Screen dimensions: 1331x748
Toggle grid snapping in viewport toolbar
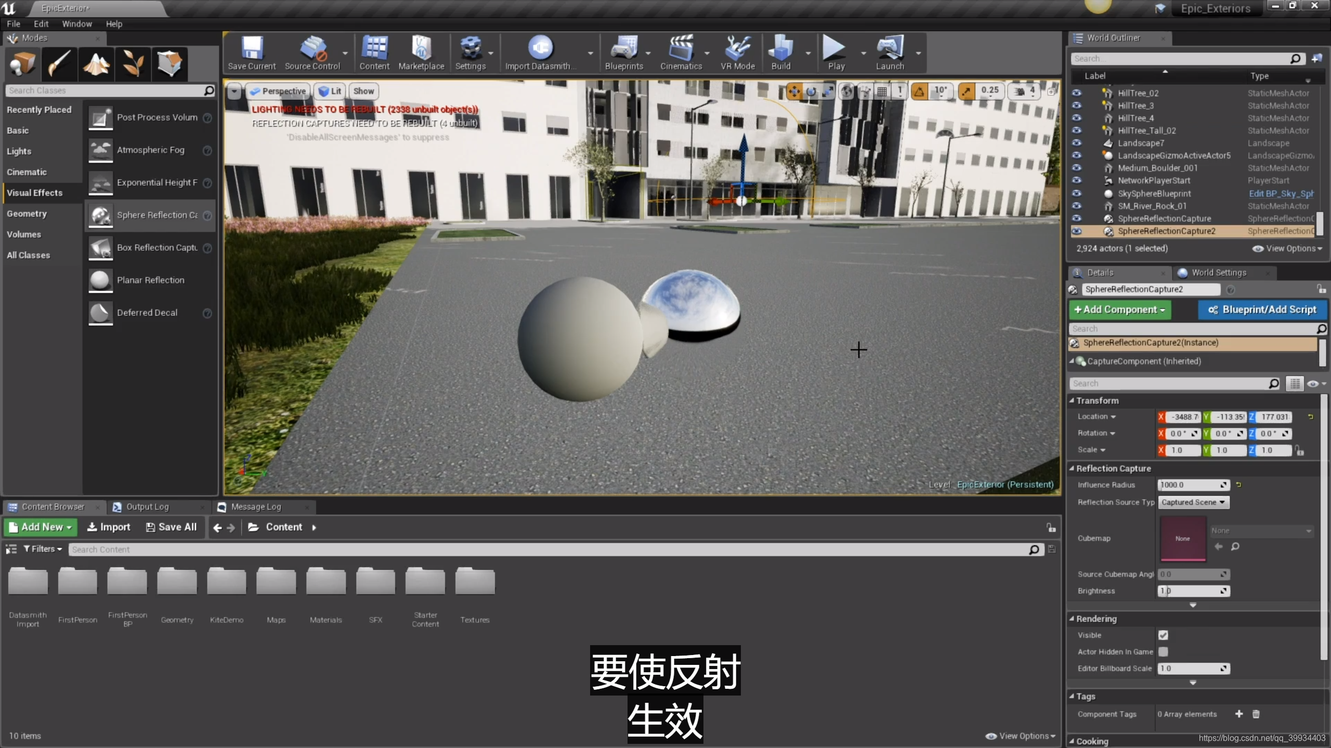point(882,91)
